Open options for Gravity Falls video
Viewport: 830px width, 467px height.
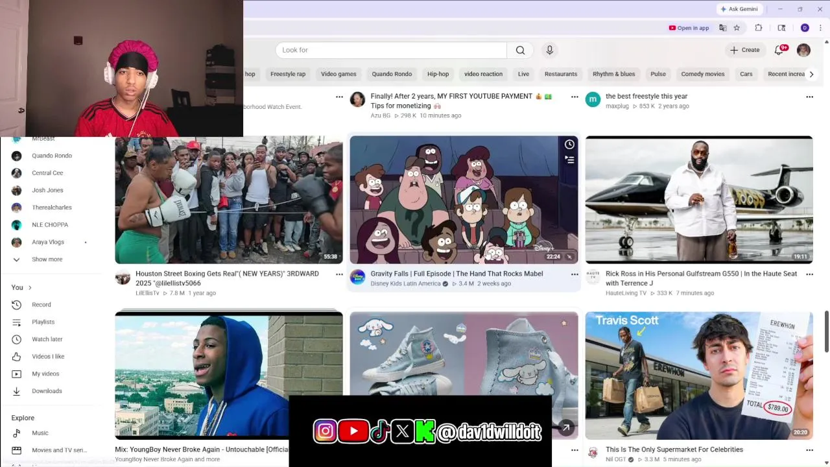click(x=575, y=274)
